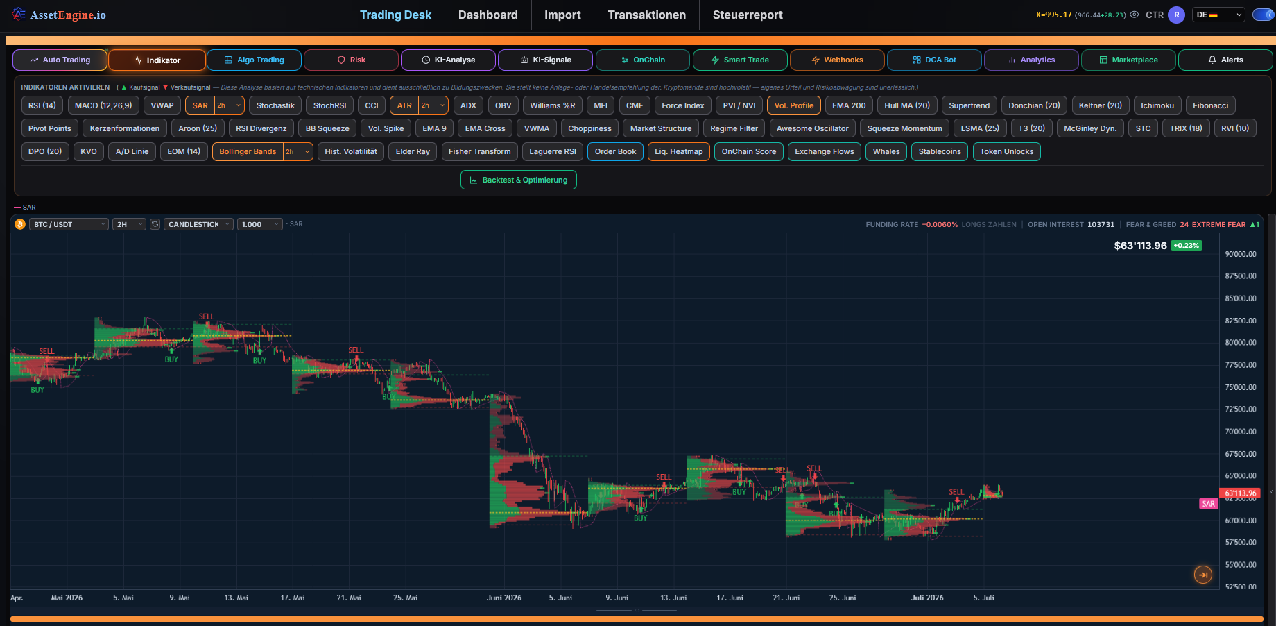Open the KI-Signale tab
The width and height of the screenshot is (1276, 626).
point(545,60)
